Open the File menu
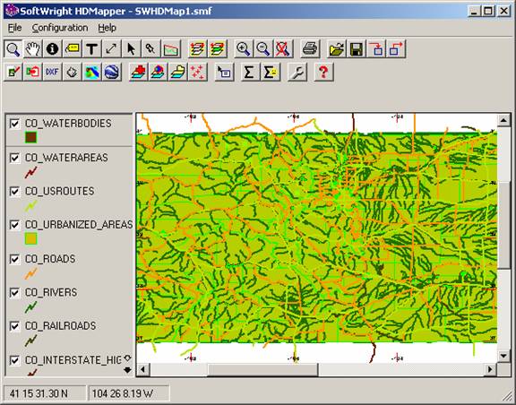This screenshot has height=405, width=516. click(x=15, y=28)
